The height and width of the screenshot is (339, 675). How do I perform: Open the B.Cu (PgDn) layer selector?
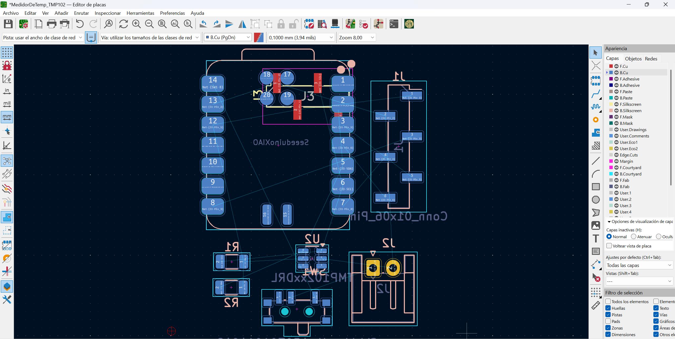[228, 37]
